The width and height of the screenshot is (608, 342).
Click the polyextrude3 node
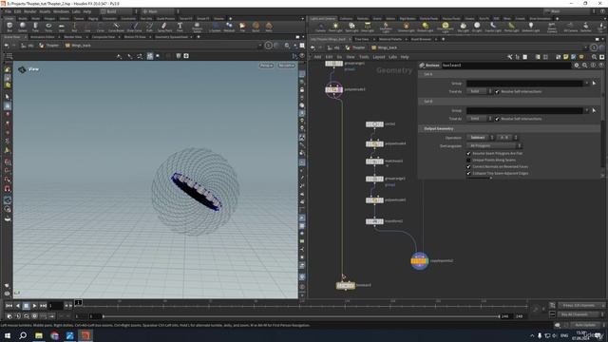(333, 89)
